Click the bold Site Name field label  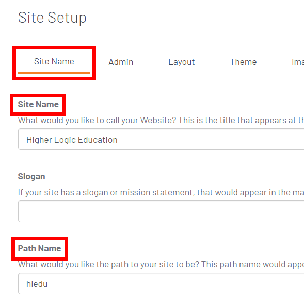coord(38,104)
